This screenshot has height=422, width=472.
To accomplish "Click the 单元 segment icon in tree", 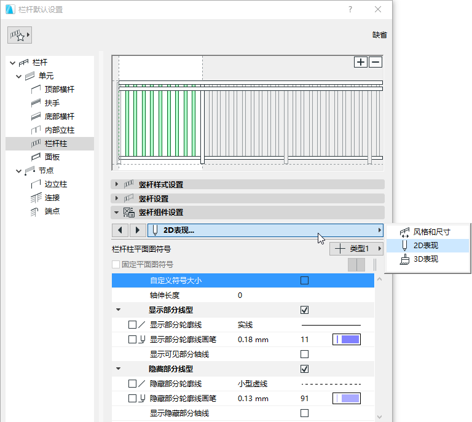I will coord(29,76).
